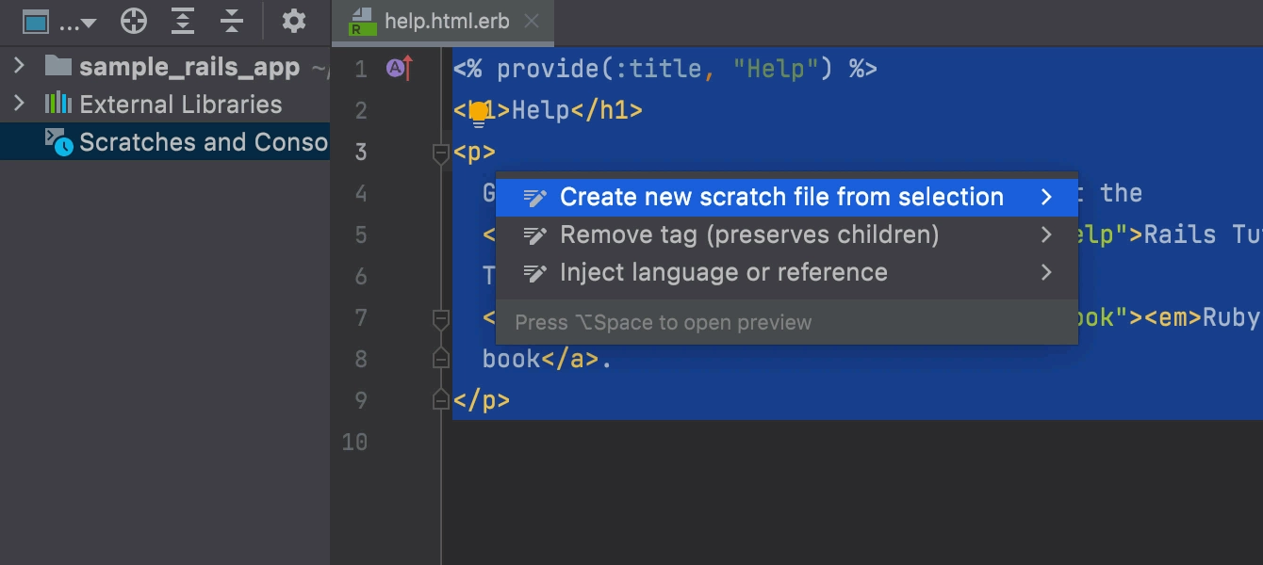Click the gutter marker icon on line 1
This screenshot has width=1263, height=565.
click(x=400, y=68)
